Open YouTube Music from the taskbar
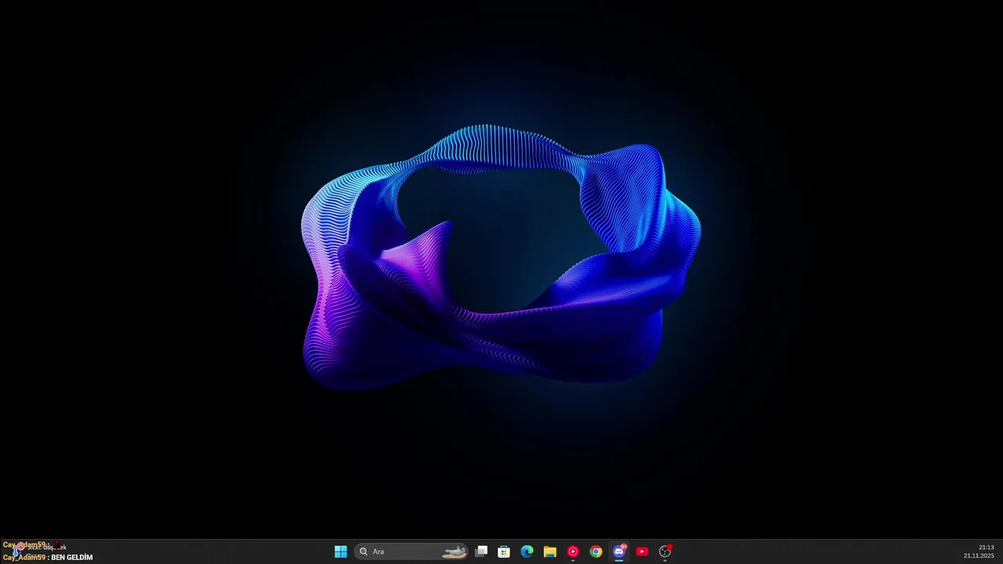This screenshot has height=564, width=1003. click(x=573, y=551)
